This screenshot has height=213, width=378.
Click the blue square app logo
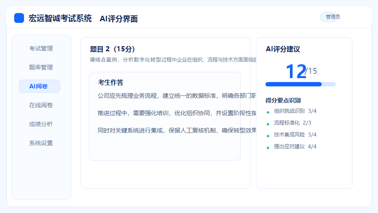coord(19,18)
